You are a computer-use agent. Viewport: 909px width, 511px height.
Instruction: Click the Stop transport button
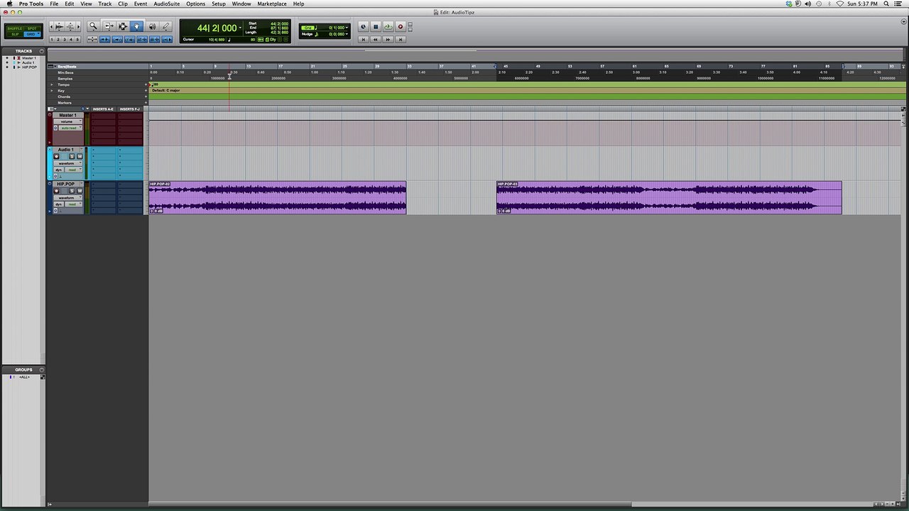376,27
